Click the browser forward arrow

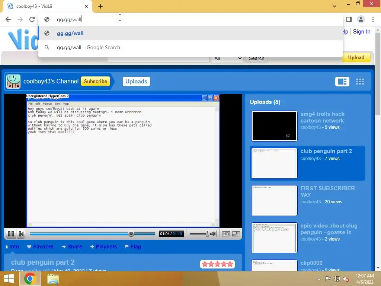coord(20,19)
